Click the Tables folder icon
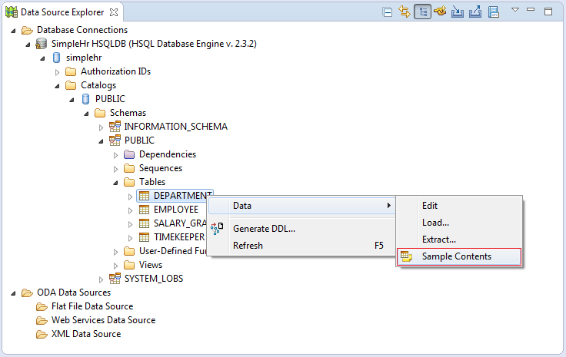566x357 pixels. (x=129, y=182)
